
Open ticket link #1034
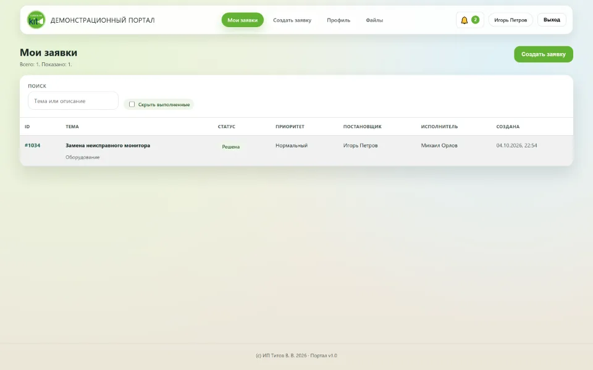click(x=33, y=146)
